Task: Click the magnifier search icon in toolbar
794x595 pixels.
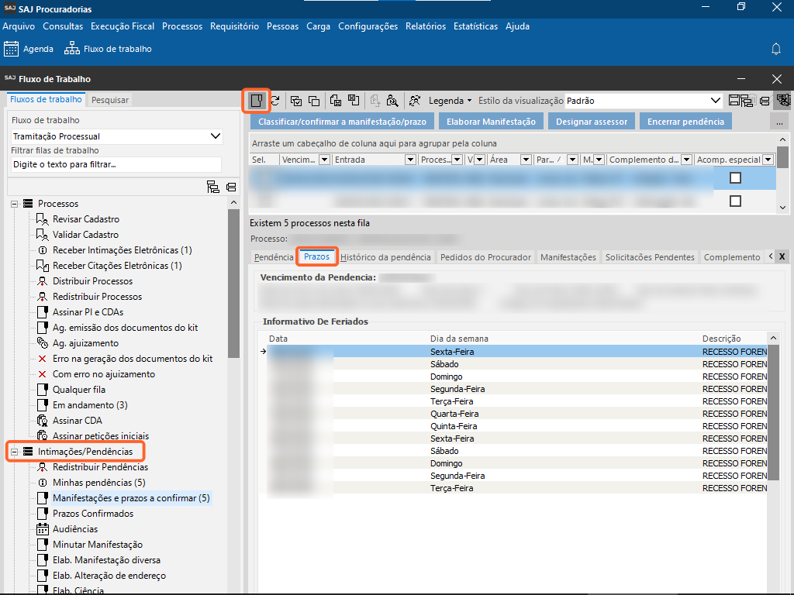Action: tap(392, 101)
